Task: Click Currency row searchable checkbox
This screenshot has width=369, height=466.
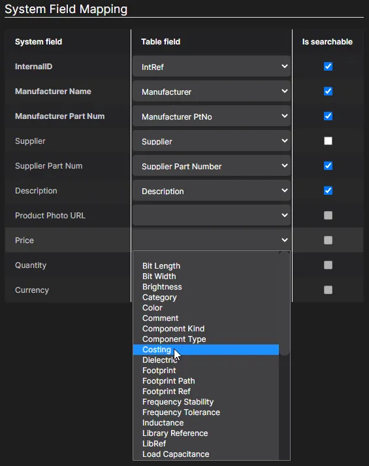Action: point(328,290)
